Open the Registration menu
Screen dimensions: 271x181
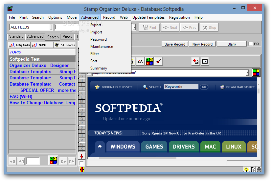click(179, 17)
